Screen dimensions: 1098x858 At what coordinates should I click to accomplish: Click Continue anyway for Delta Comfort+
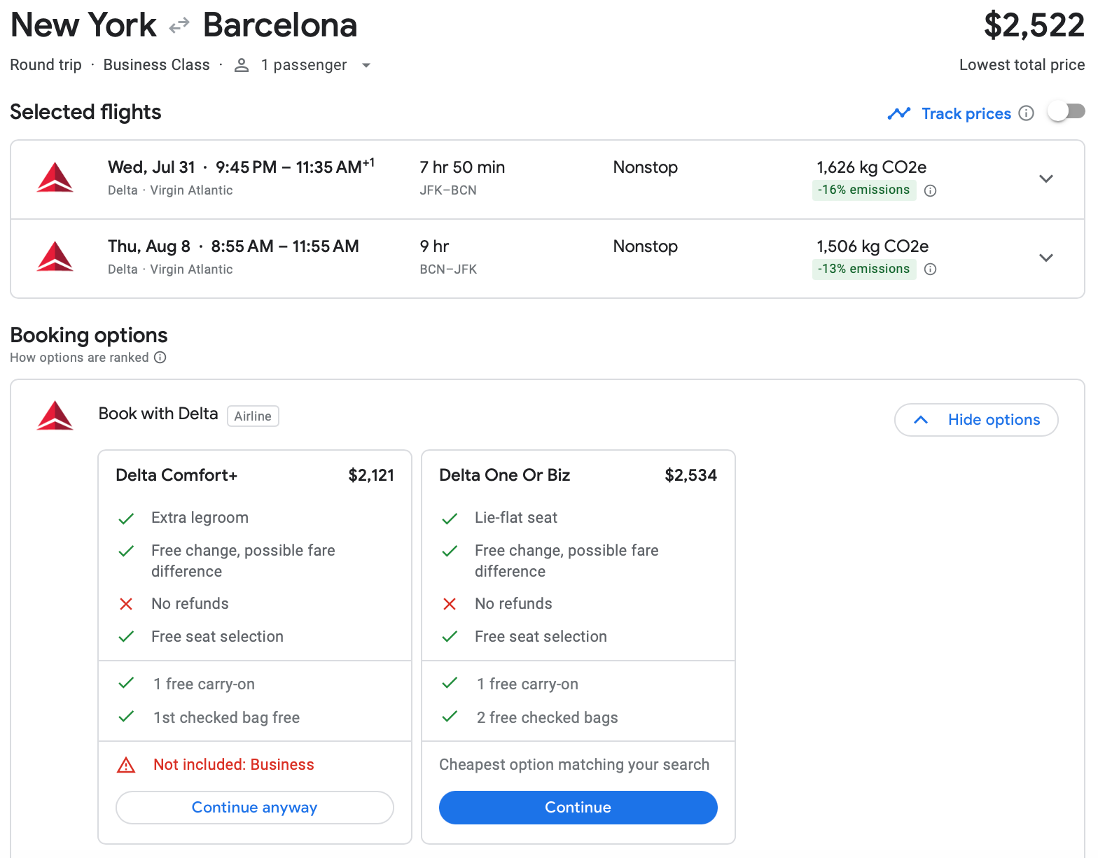[255, 808]
